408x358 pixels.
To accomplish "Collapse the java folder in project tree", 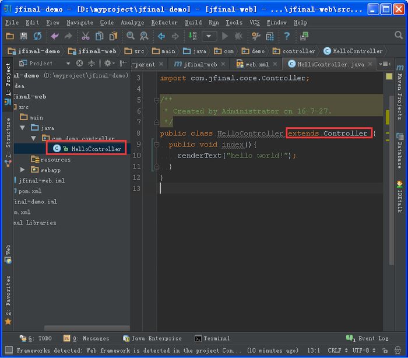I will (23, 128).
